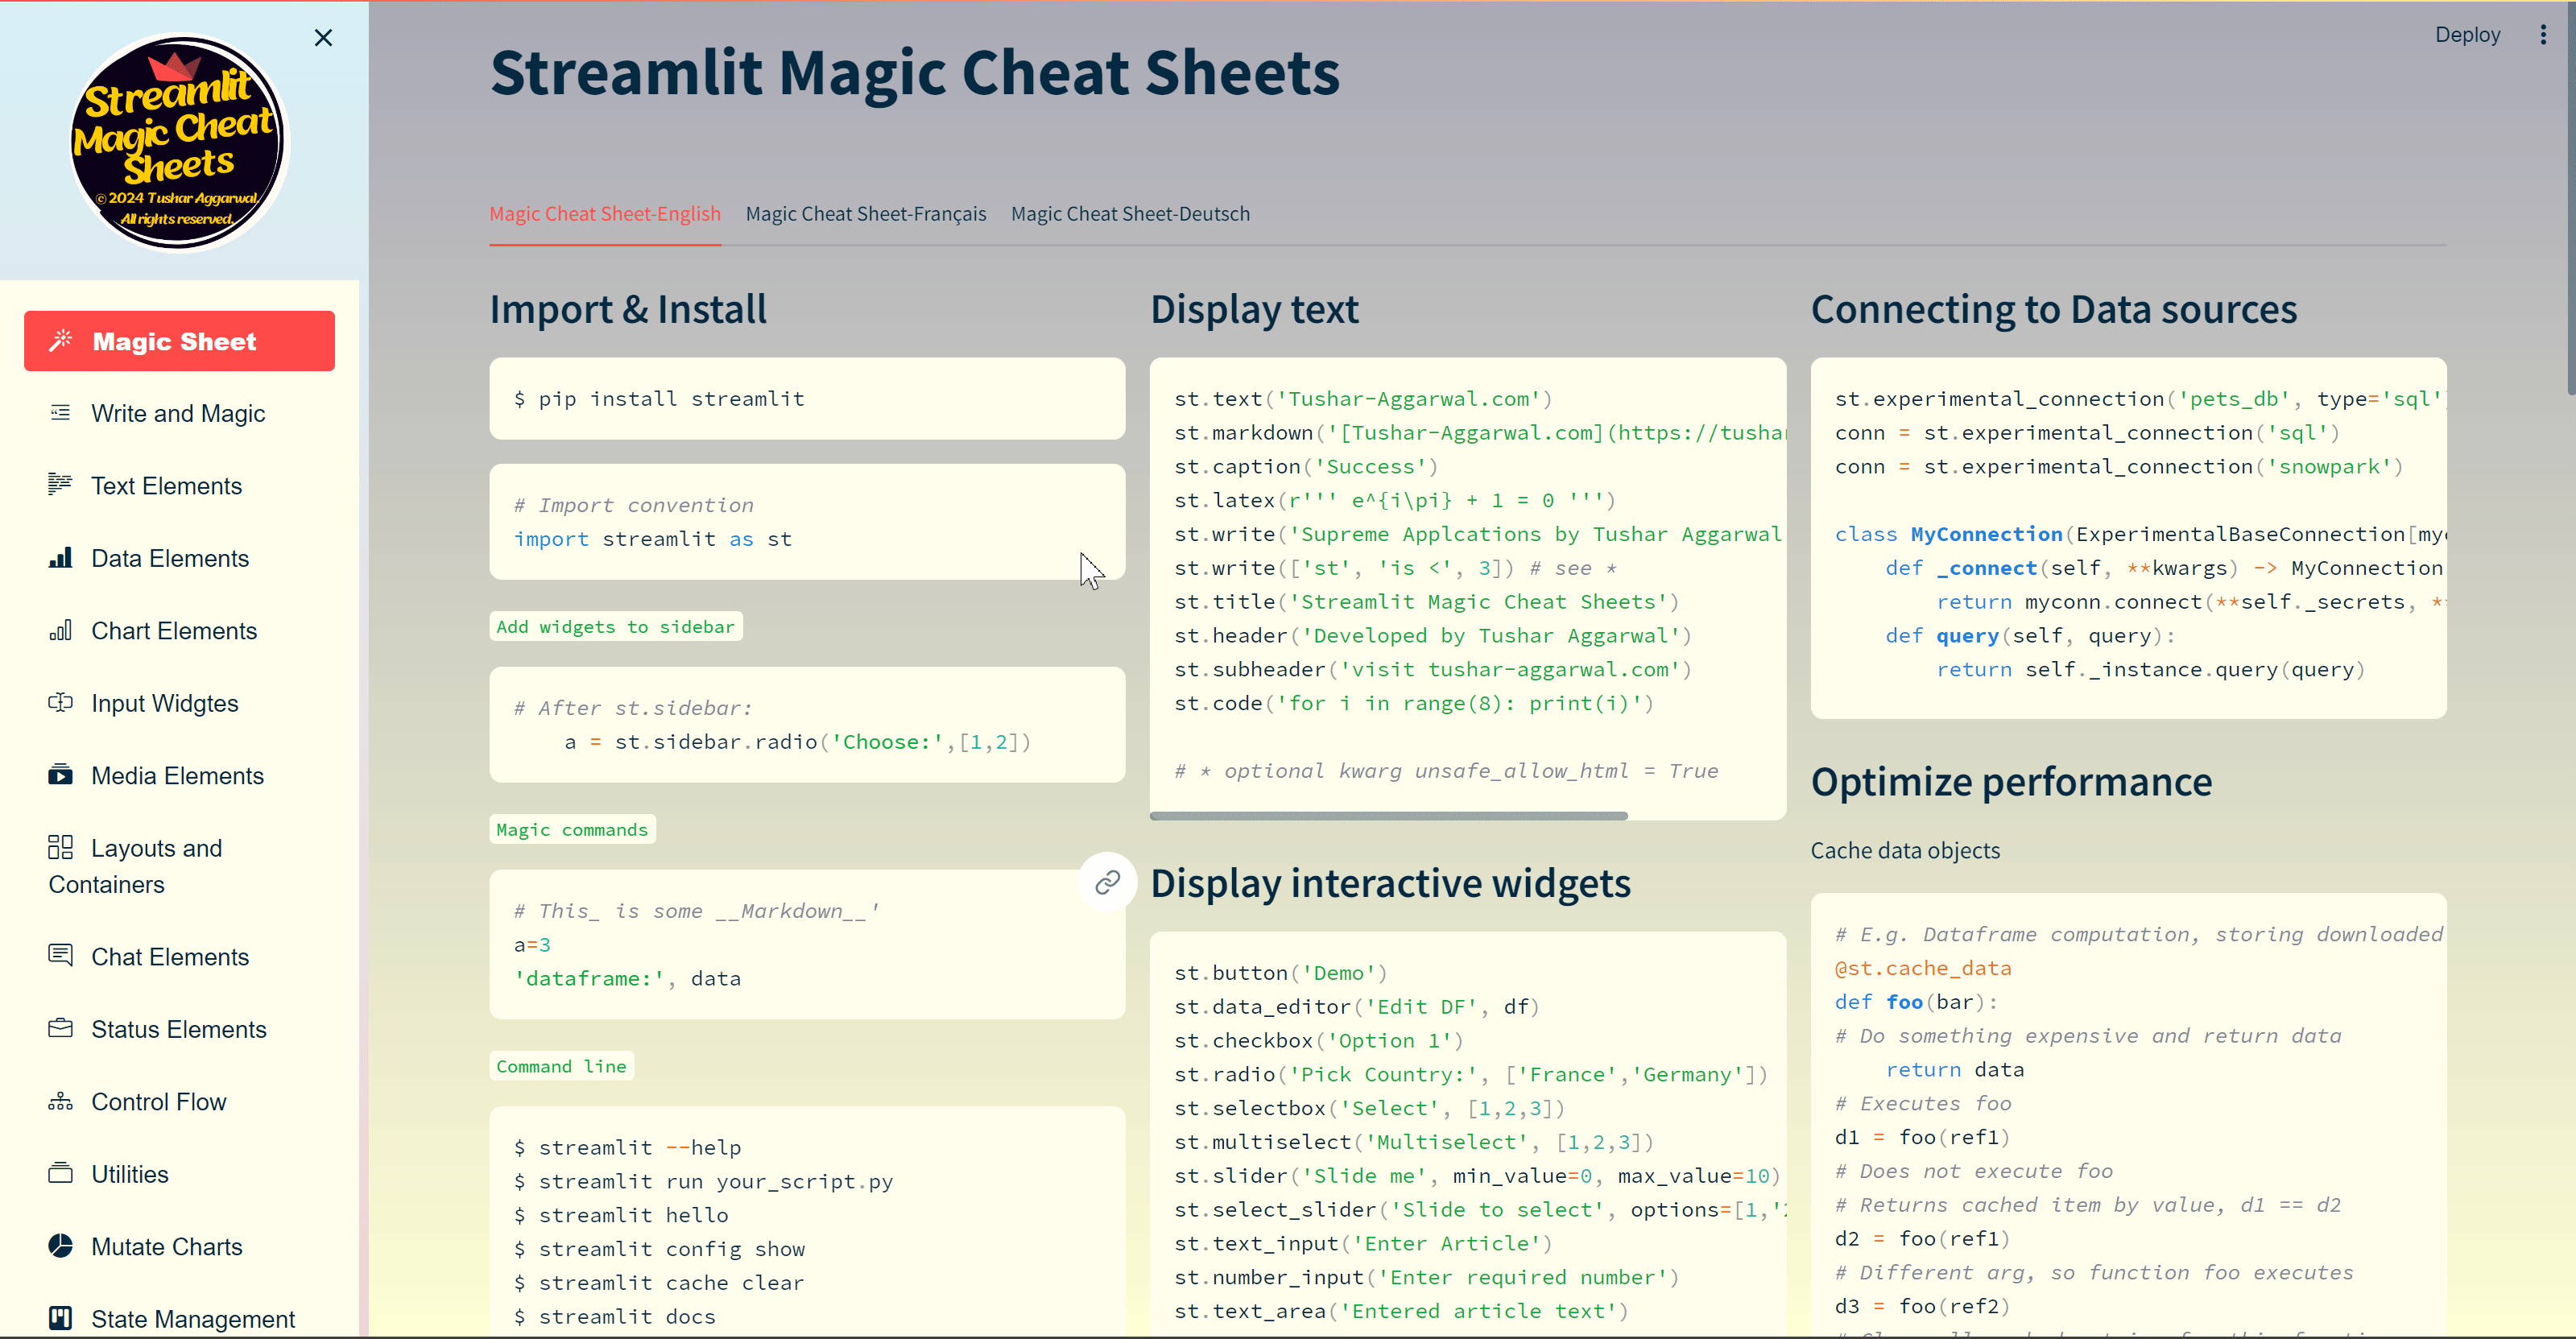Click the Mutate Charts pie icon
The image size is (2576, 1339).
(x=61, y=1245)
